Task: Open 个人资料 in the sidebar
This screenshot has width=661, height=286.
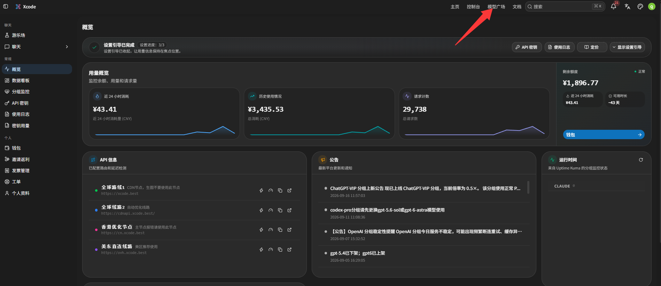Action: 37,193
